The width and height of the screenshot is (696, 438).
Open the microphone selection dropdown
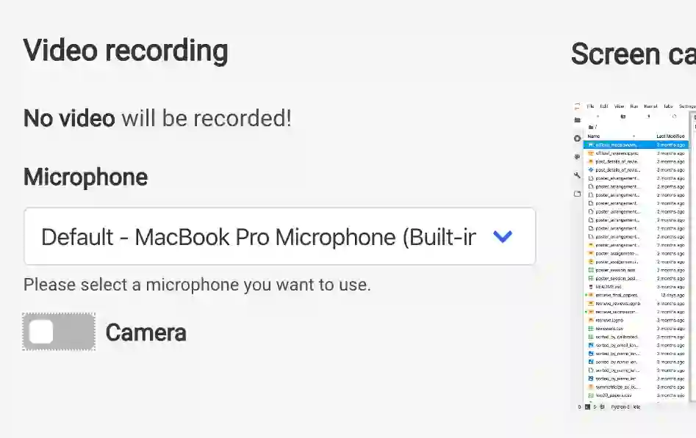(x=279, y=236)
